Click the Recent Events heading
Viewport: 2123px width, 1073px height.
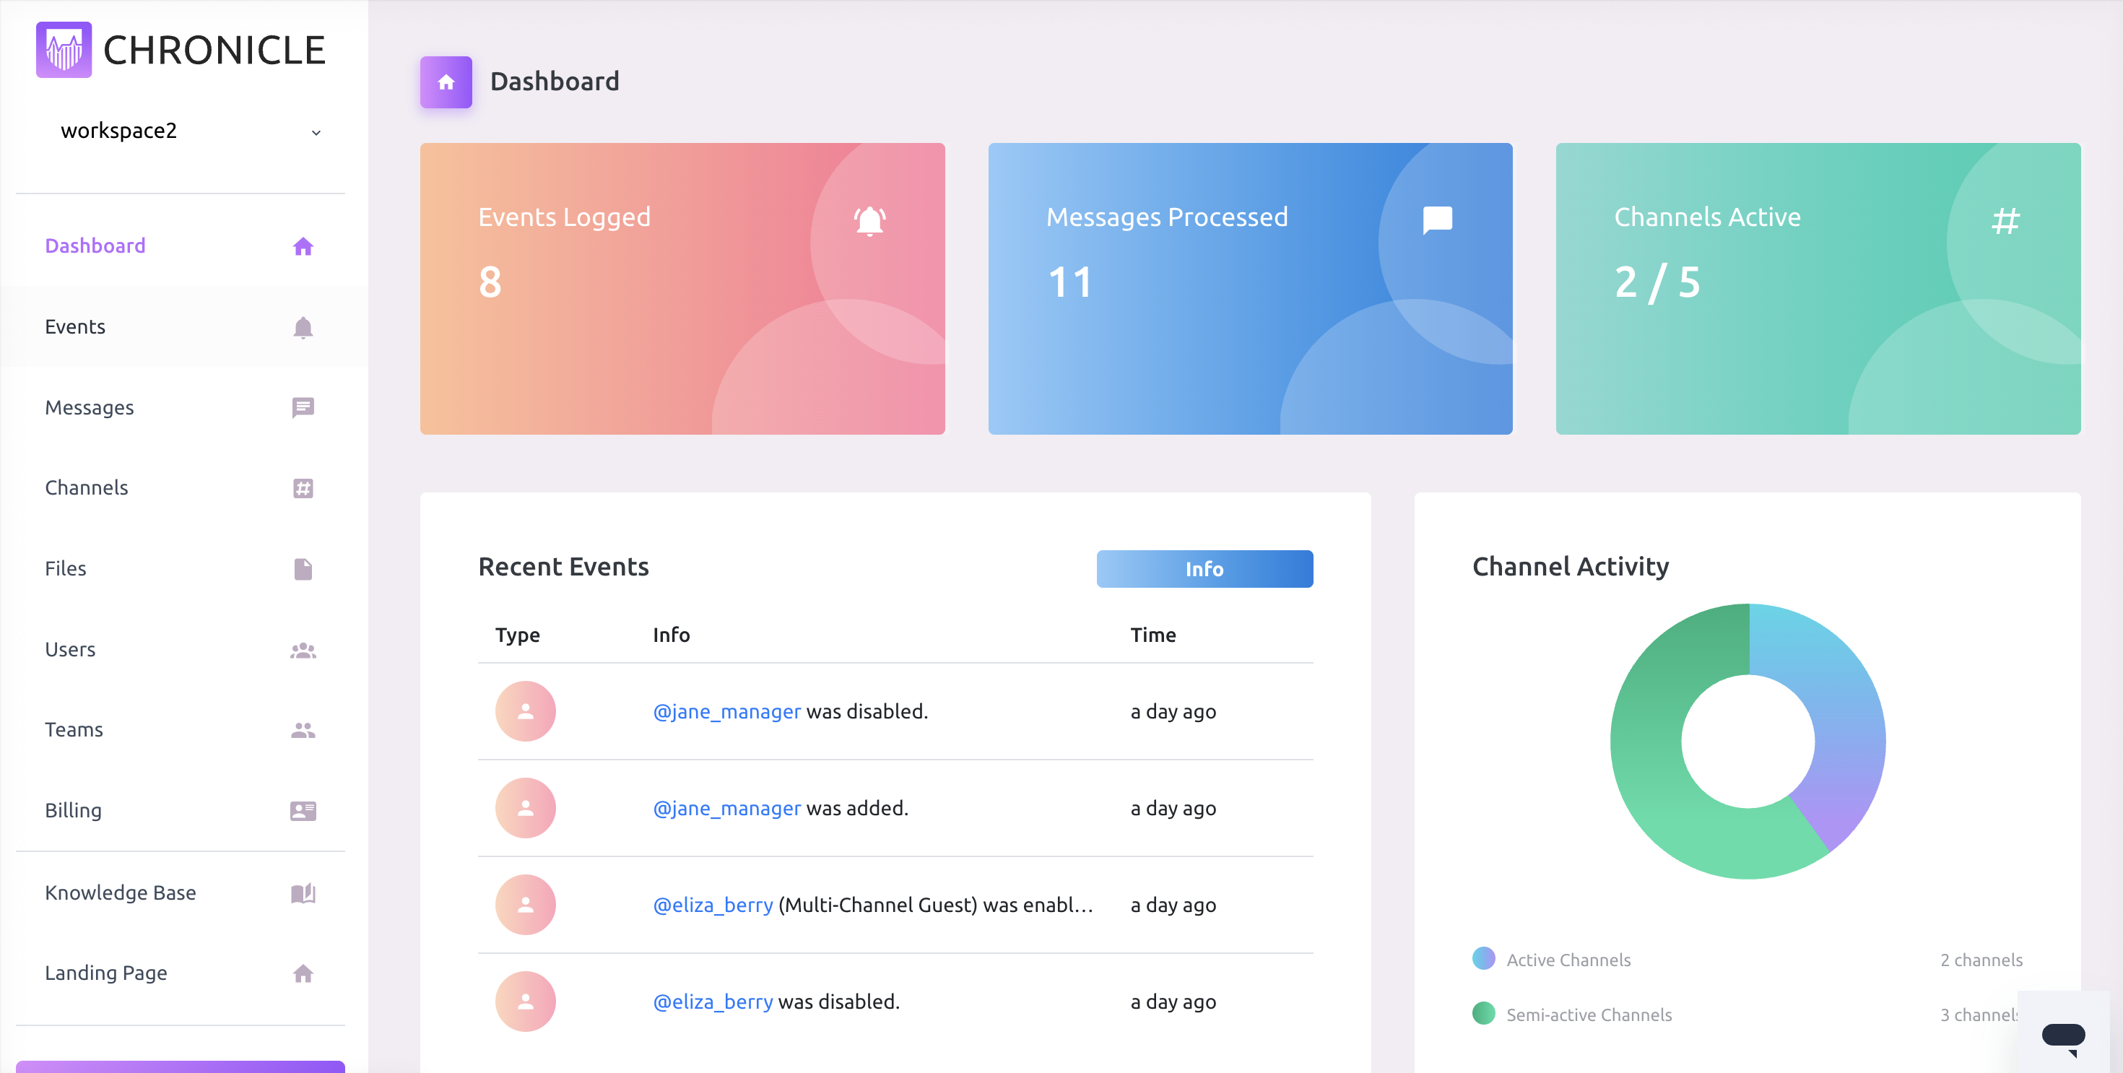click(x=564, y=566)
